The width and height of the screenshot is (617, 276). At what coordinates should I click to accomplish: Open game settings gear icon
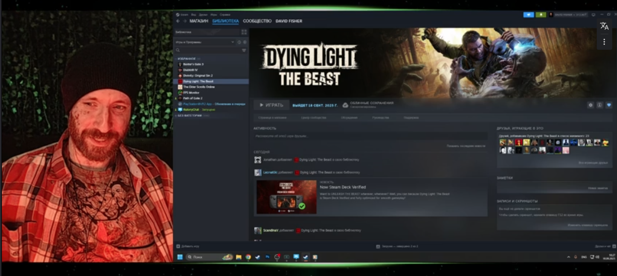(x=590, y=105)
